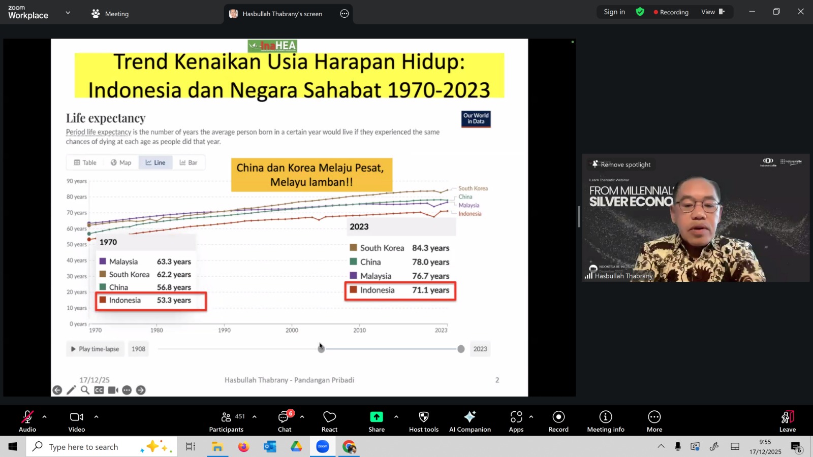Image resolution: width=813 pixels, height=457 pixels.
Task: Expand video options arrow beside Video
Action: pyautogui.click(x=96, y=417)
